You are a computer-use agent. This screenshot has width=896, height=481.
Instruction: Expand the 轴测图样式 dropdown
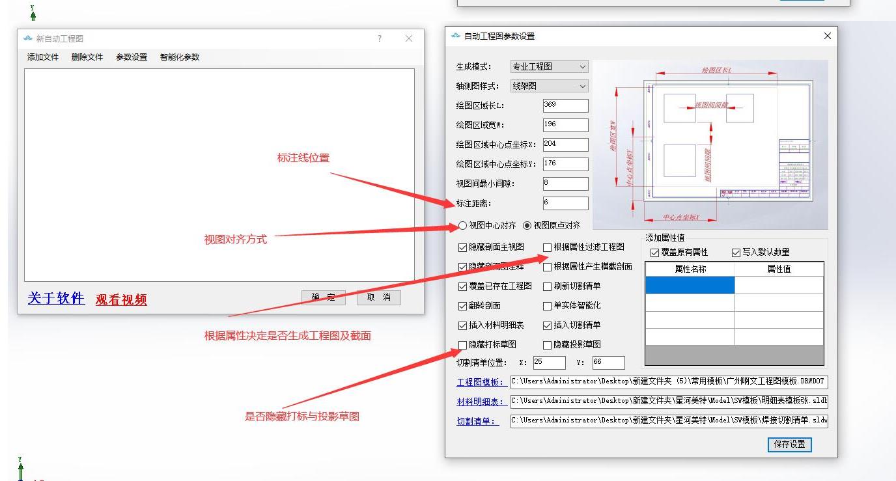tap(549, 86)
